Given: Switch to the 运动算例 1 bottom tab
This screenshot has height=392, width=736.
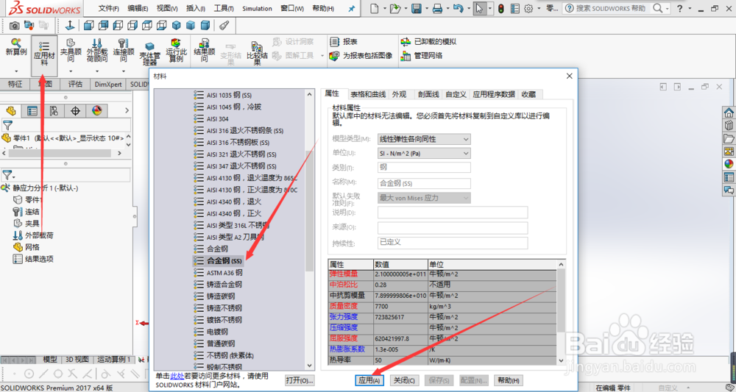Looking at the screenshot, I should [113, 360].
